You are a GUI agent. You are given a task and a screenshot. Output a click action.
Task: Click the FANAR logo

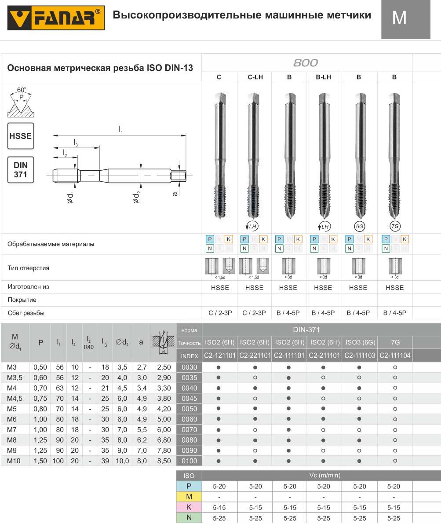pyautogui.click(x=56, y=17)
